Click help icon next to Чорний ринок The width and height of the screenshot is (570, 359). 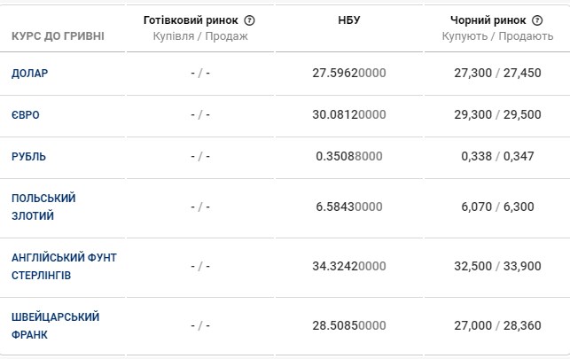537,20
